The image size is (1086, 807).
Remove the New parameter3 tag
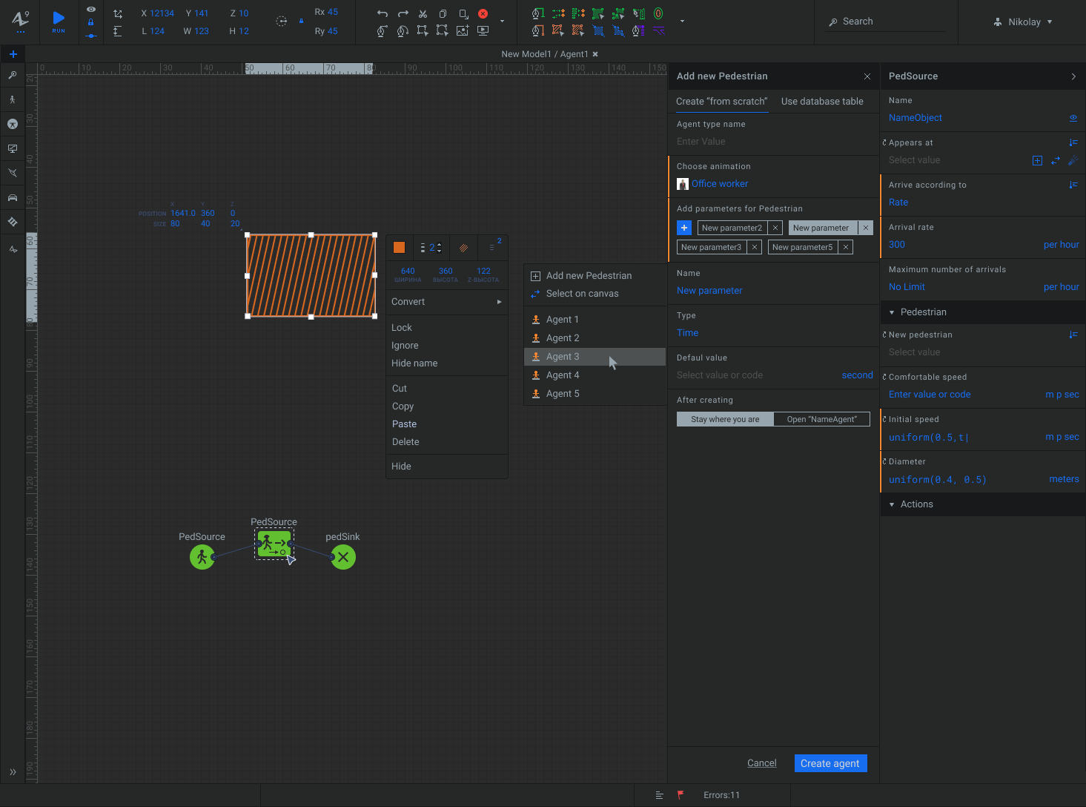[755, 247]
